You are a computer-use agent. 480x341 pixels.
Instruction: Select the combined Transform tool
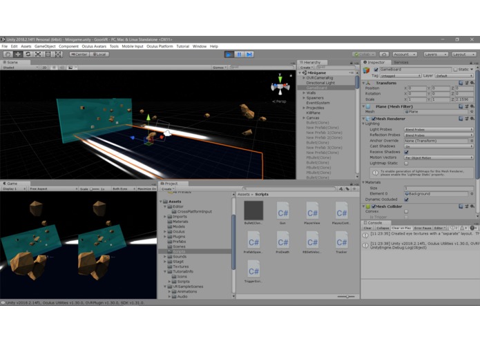pos(58,54)
